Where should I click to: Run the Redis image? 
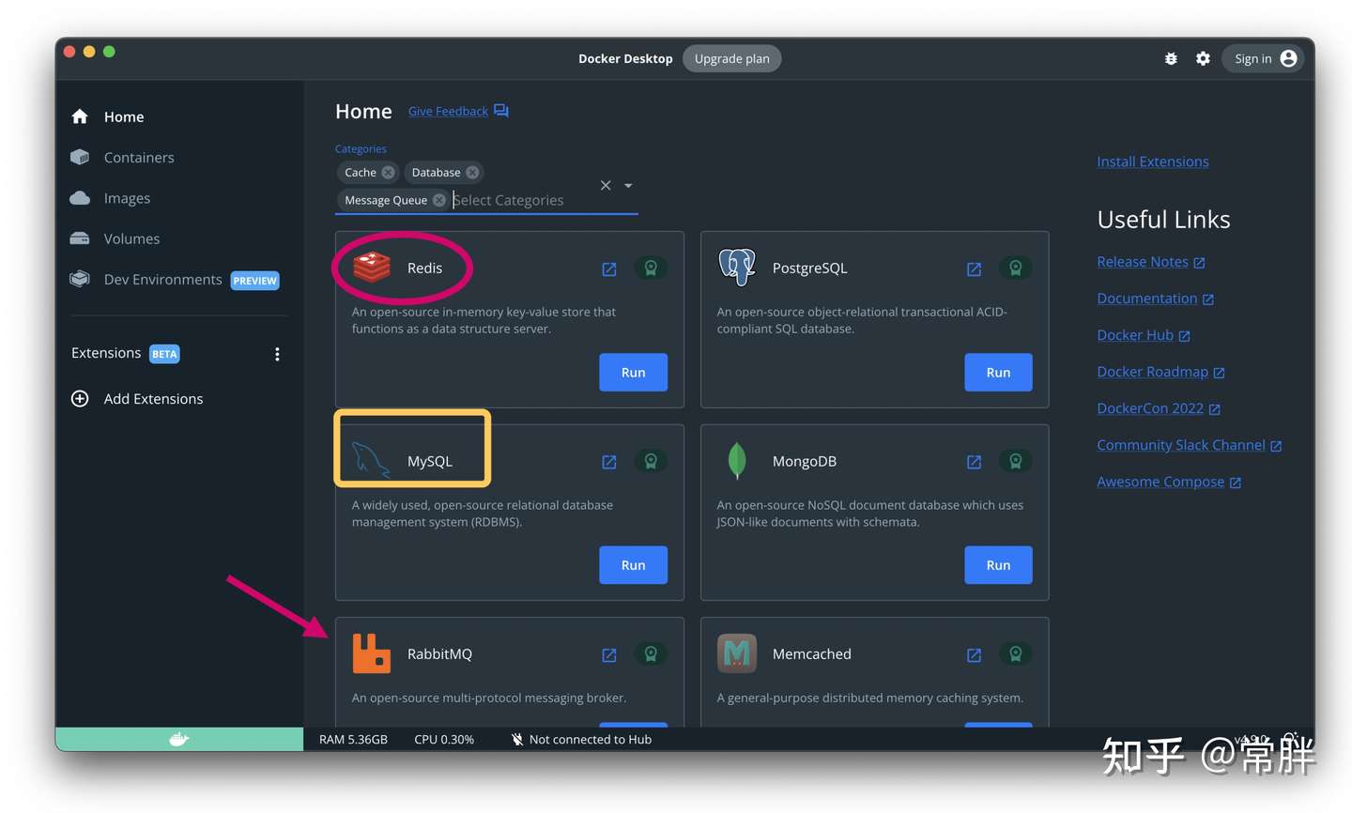click(634, 373)
